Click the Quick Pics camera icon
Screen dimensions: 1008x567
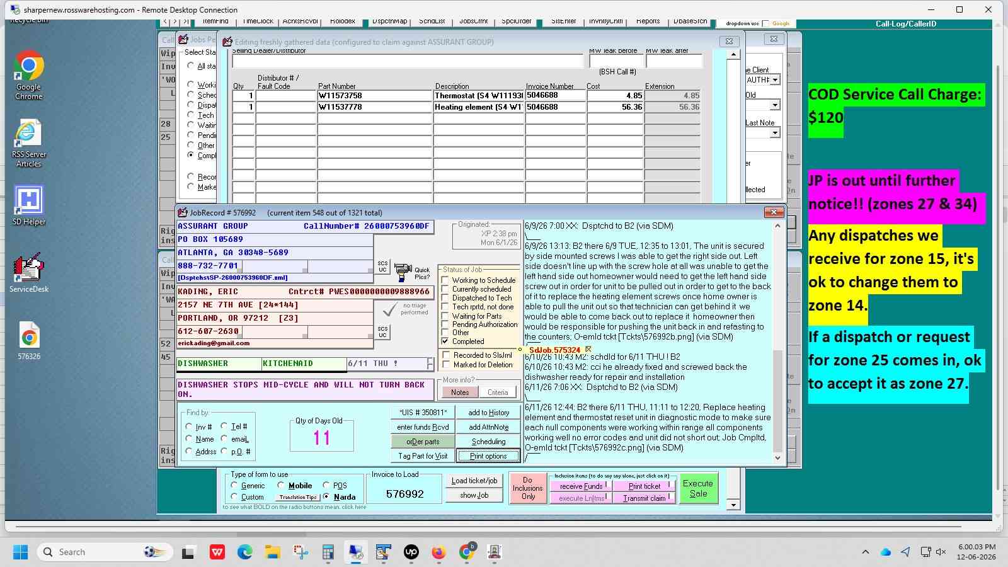(403, 272)
